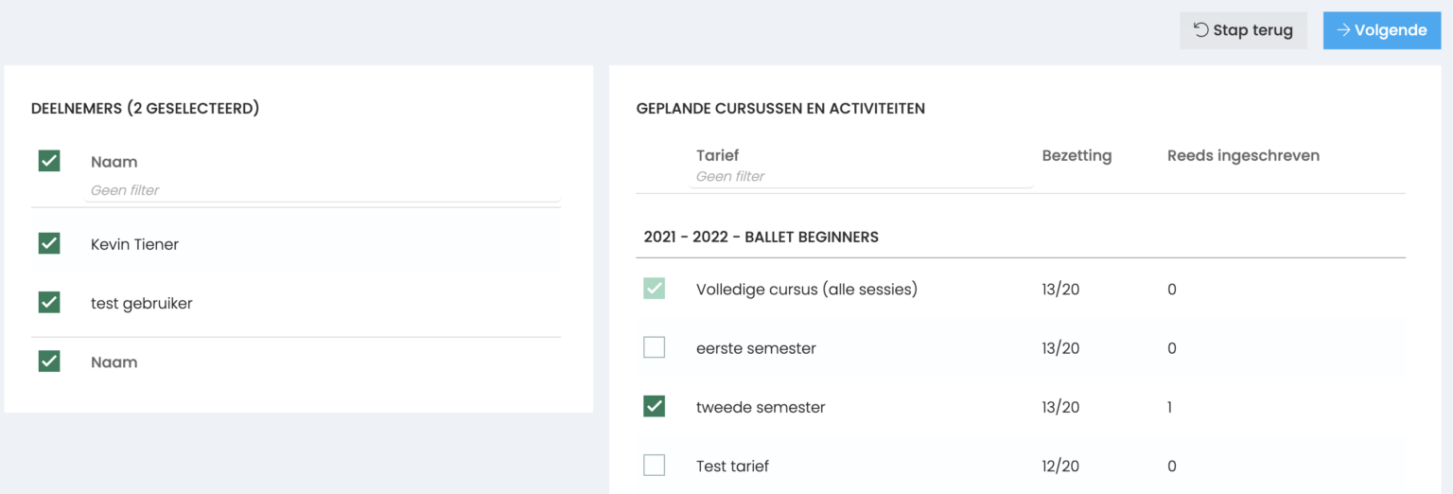Select the Kevin Tiener row name

[134, 244]
